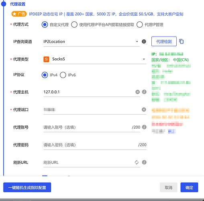Click the IP查询渠道 label
Viewport: 204px width, 201px height.
(x=22, y=42)
